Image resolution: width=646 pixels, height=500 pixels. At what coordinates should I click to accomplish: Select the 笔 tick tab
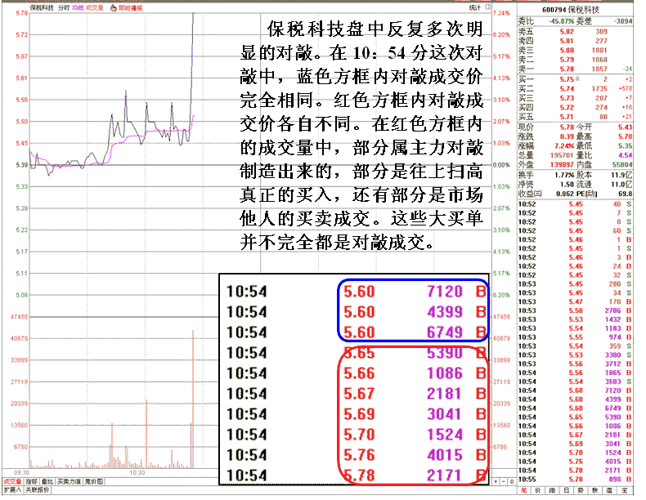click(523, 490)
